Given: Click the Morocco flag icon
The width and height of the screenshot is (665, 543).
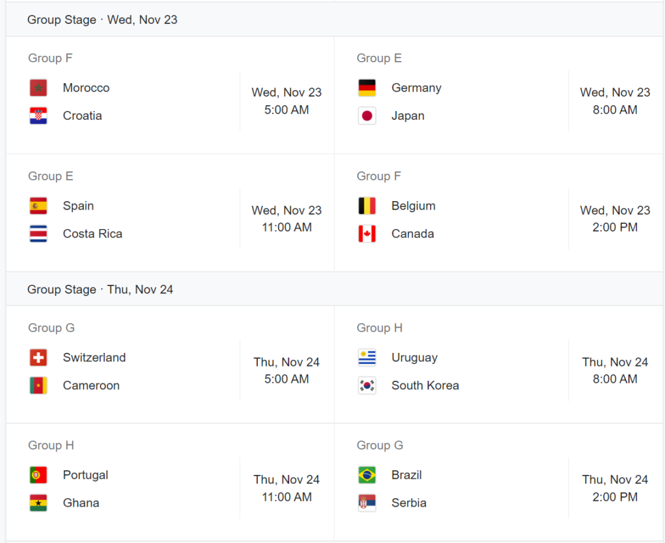Looking at the screenshot, I should pyautogui.click(x=38, y=88).
